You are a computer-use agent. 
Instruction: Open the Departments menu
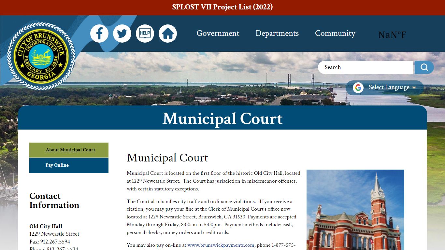[x=277, y=33]
